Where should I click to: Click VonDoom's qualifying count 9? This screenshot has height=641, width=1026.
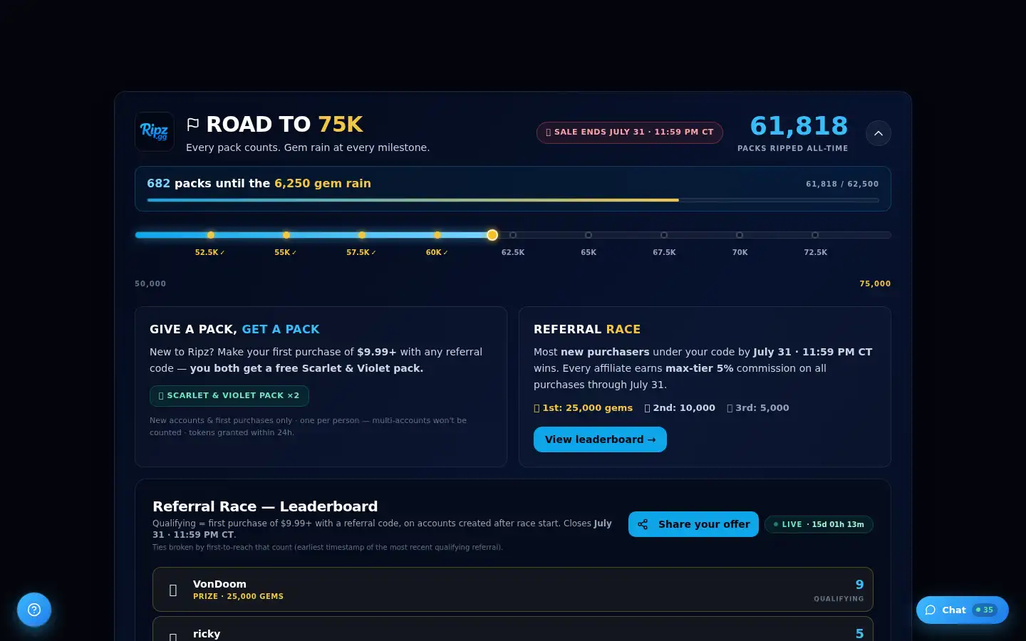click(859, 585)
